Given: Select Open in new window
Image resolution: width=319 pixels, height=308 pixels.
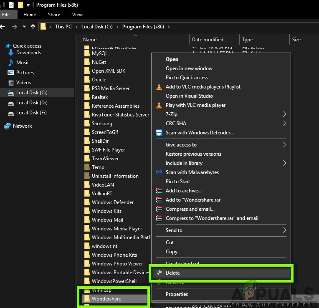Looking at the screenshot, I should (x=221, y=68).
